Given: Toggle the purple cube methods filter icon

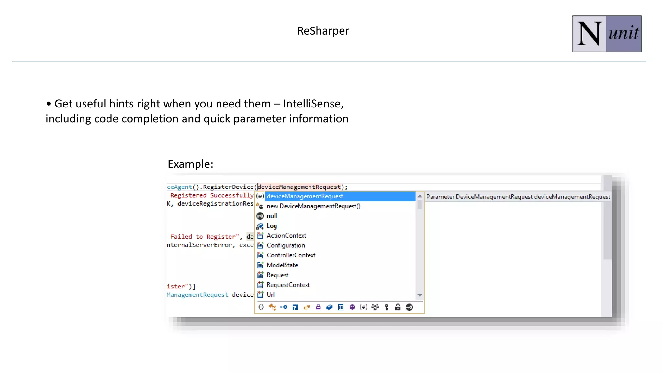Looking at the screenshot, I should click(x=352, y=307).
